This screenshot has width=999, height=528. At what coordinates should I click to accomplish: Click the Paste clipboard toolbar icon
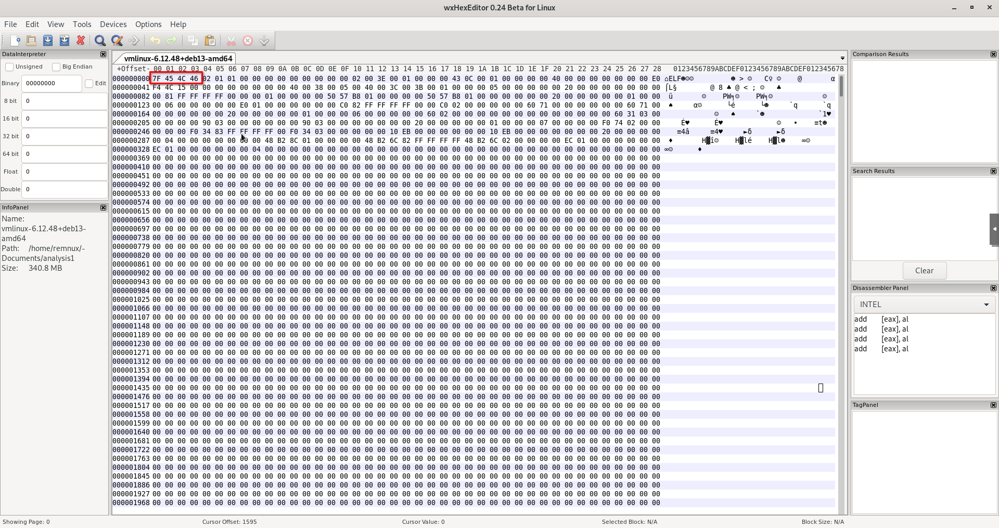pyautogui.click(x=210, y=41)
